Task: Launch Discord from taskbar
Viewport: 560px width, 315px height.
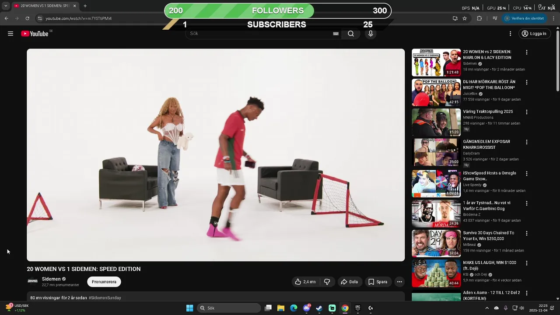Action: (307, 308)
